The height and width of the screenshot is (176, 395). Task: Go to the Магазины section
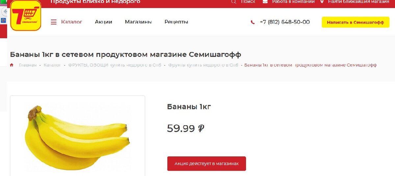[138, 22]
